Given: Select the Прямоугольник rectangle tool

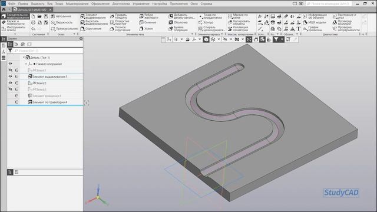Looking at the screenshot, I should 64,29.
